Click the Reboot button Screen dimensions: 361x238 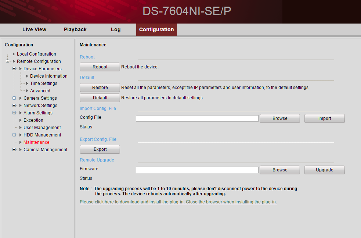[x=100, y=67]
